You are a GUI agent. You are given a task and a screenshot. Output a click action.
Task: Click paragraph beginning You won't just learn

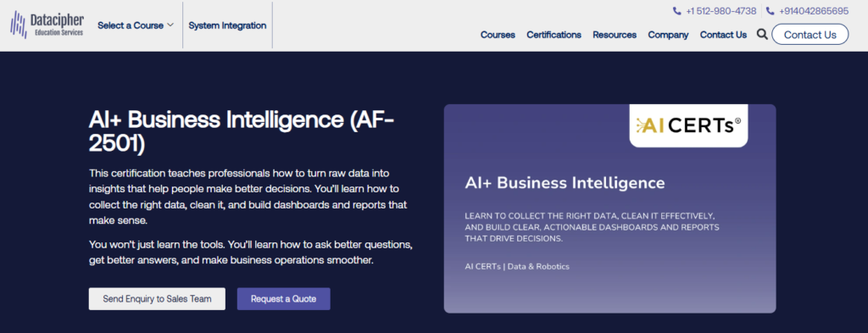[250, 252]
